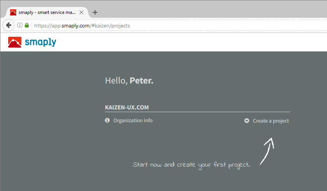Click the Hello, Peter. greeting
The image size is (327, 191).
(129, 81)
